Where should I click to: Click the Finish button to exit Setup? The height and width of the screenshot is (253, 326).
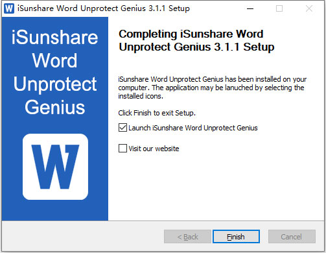pos(236,237)
